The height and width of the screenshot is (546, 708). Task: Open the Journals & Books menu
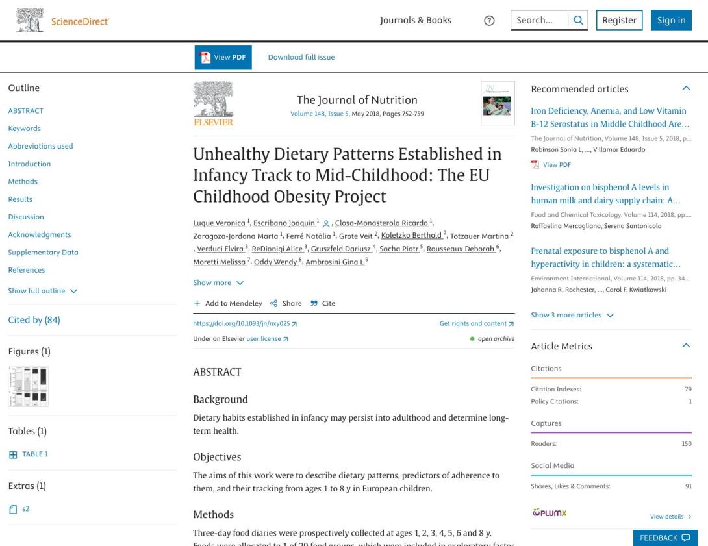pos(416,20)
